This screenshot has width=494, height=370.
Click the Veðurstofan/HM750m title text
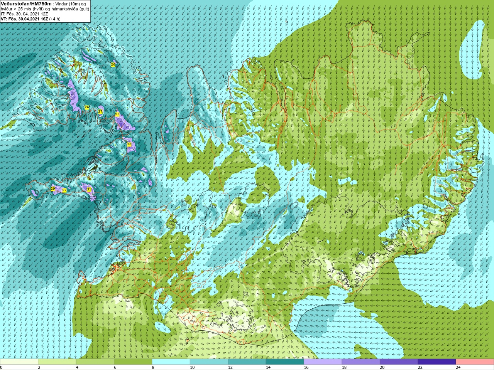(x=26, y=3)
